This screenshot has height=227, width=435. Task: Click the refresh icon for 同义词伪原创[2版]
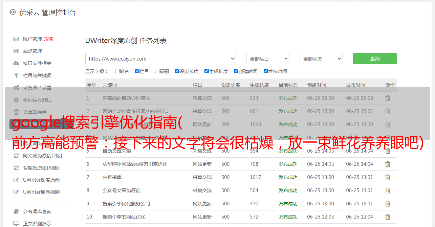coord(16,156)
